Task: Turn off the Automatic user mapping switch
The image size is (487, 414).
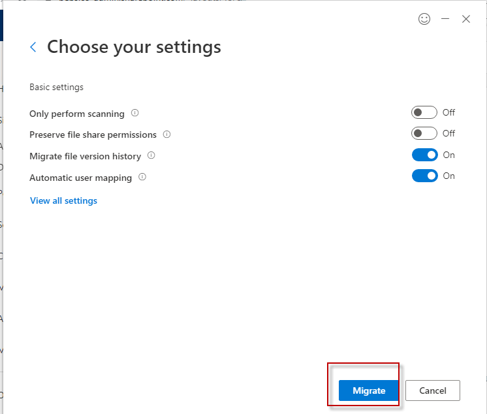Action: coord(424,176)
